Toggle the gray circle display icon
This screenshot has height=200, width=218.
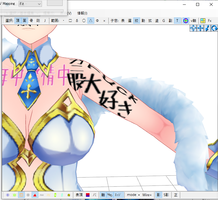pos(28,195)
